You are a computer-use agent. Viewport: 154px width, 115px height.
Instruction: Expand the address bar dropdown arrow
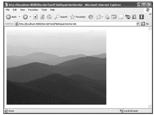tap(138, 24)
